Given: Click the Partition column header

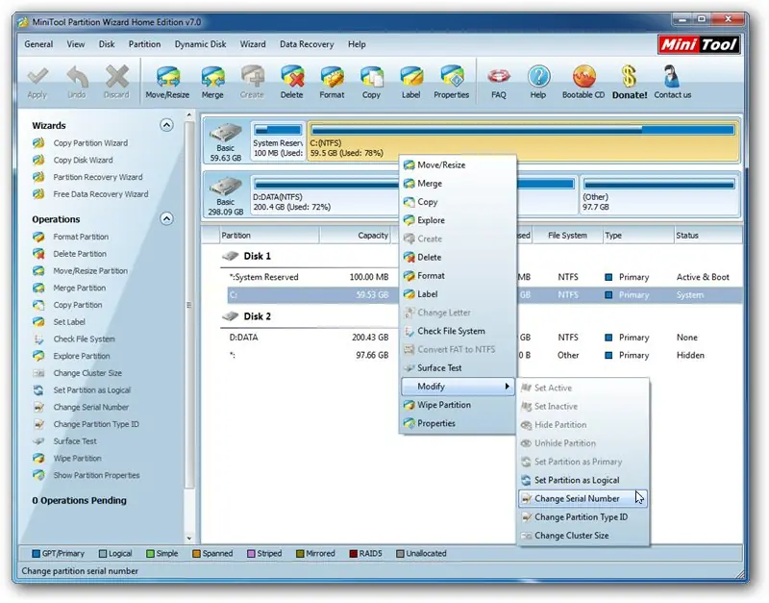Looking at the screenshot, I should coord(270,236).
